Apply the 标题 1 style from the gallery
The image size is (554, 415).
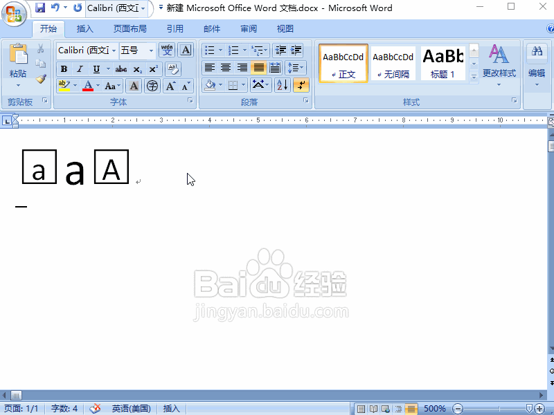[x=443, y=62]
